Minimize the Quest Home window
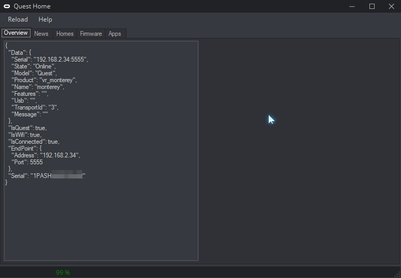The image size is (401, 278). [x=352, y=6]
